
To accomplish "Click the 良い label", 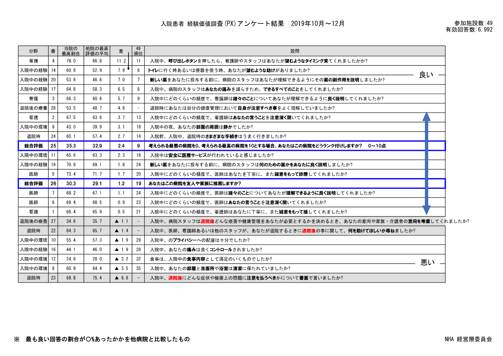I will point(426,75).
